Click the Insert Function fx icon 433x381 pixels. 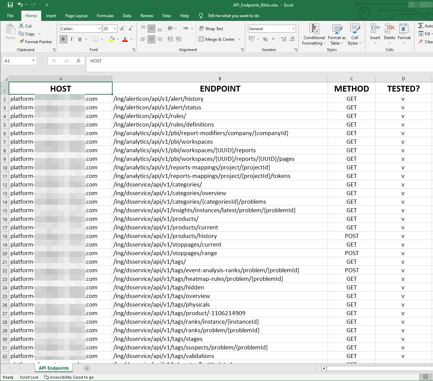pyautogui.click(x=79, y=61)
